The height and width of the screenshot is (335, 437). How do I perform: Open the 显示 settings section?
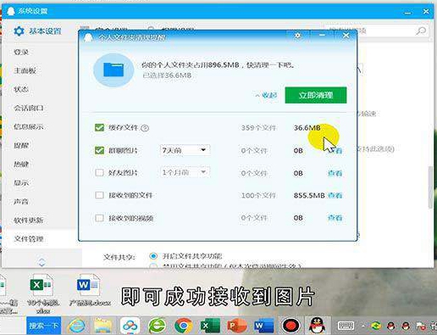(21, 182)
